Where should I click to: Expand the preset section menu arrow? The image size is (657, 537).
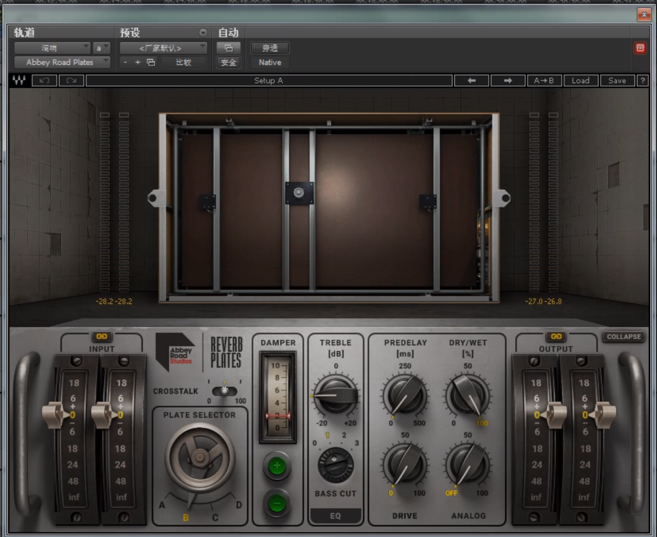pyautogui.click(x=203, y=33)
